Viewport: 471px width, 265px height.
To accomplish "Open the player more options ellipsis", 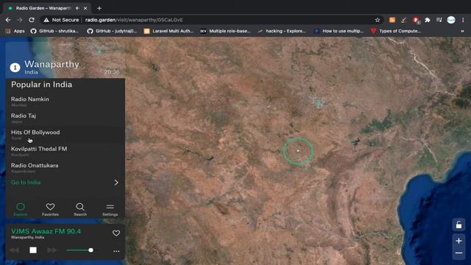I will [x=116, y=251].
